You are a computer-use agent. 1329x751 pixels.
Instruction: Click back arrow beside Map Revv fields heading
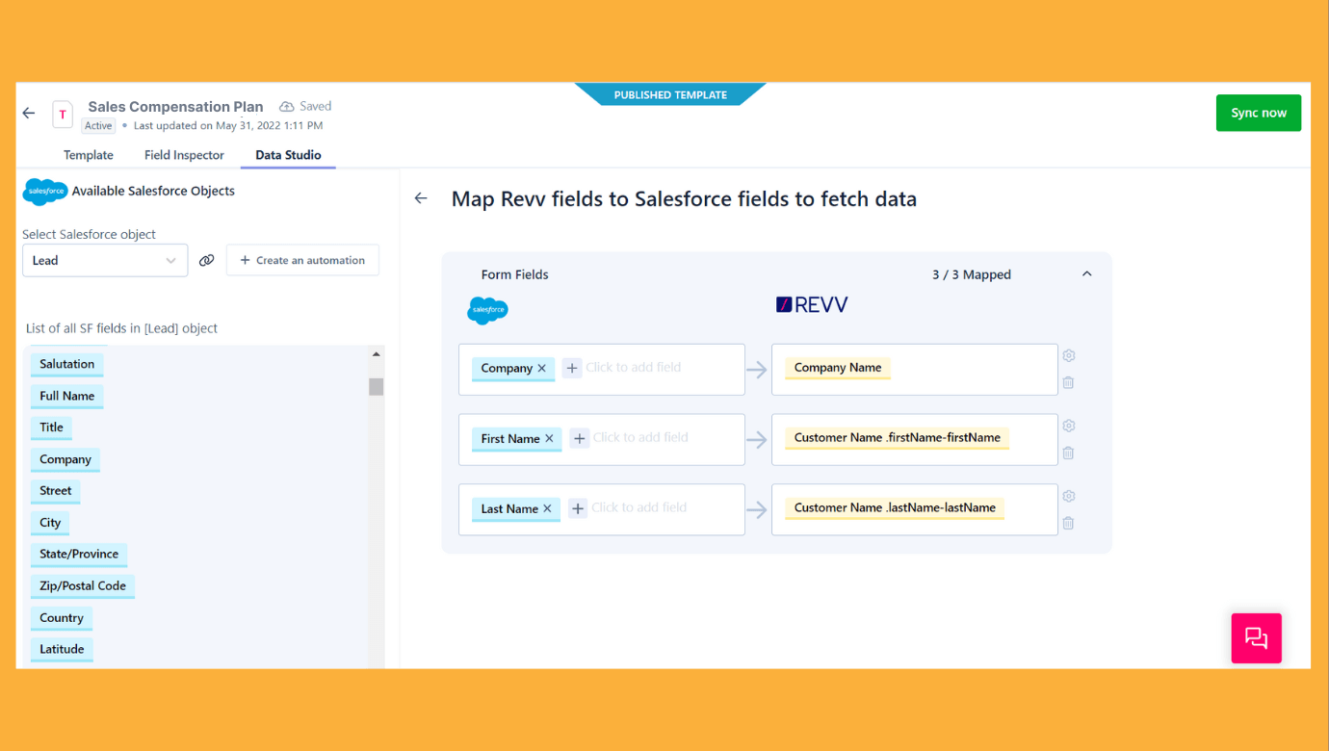point(421,198)
